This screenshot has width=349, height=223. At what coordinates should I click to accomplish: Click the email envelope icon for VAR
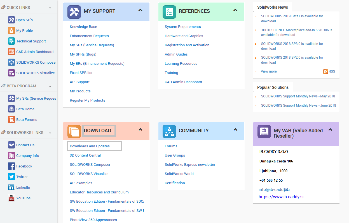286,190
